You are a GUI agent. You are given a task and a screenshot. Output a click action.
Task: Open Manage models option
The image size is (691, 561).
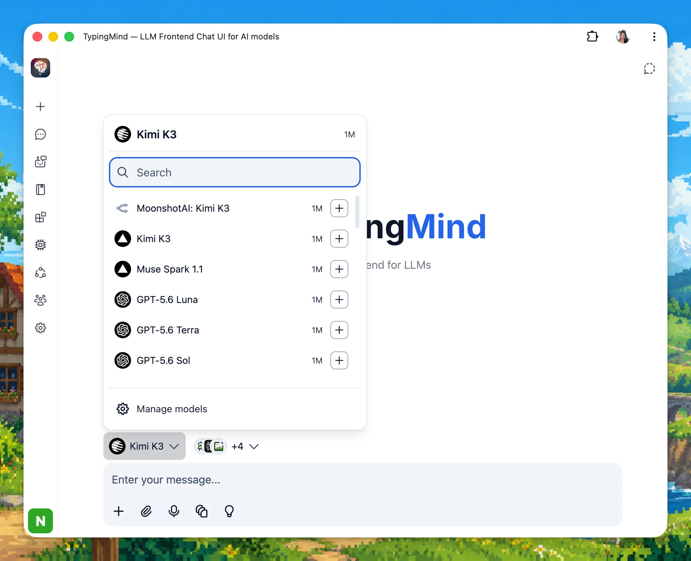click(x=235, y=409)
